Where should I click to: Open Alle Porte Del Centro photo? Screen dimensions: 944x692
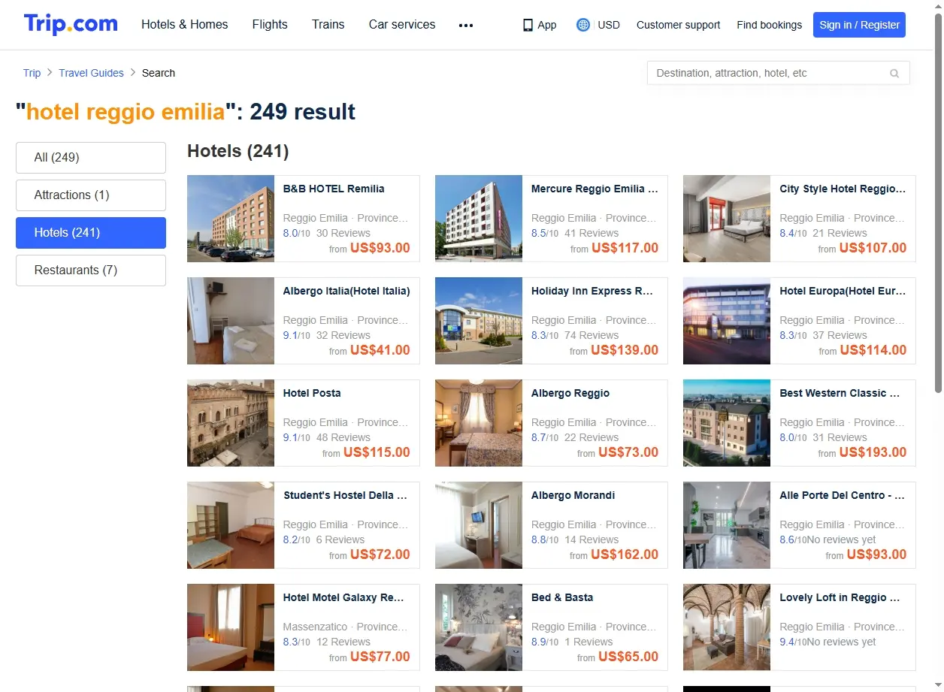tap(727, 525)
